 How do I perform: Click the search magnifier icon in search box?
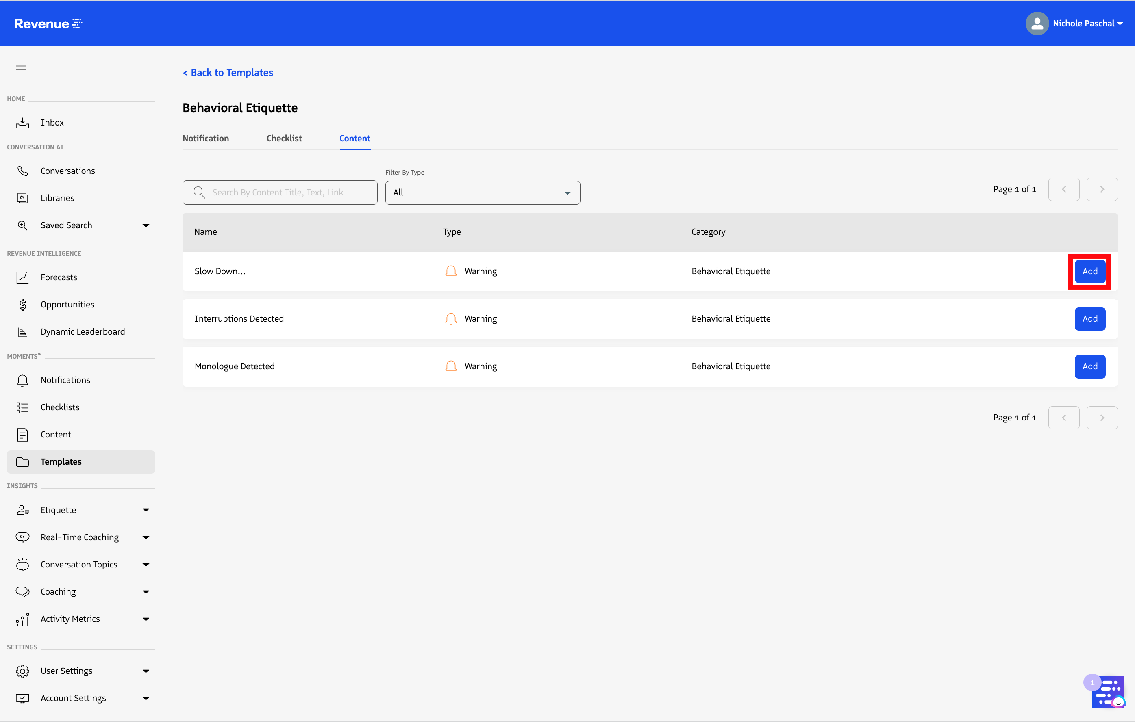(199, 192)
